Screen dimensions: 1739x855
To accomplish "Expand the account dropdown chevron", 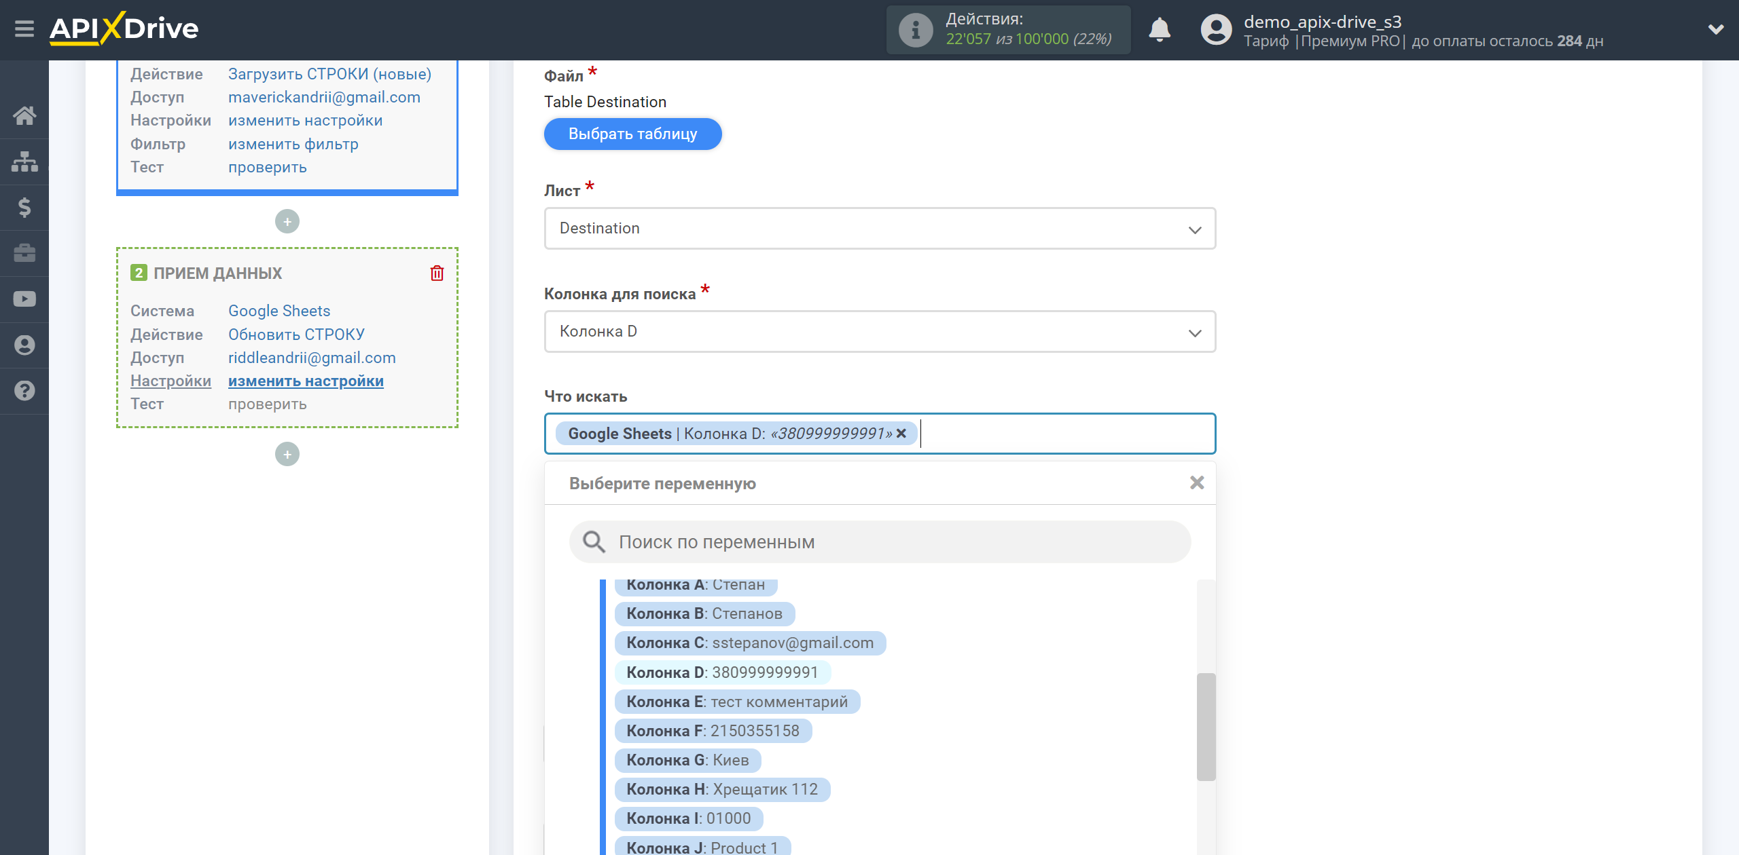I will coord(1716,29).
